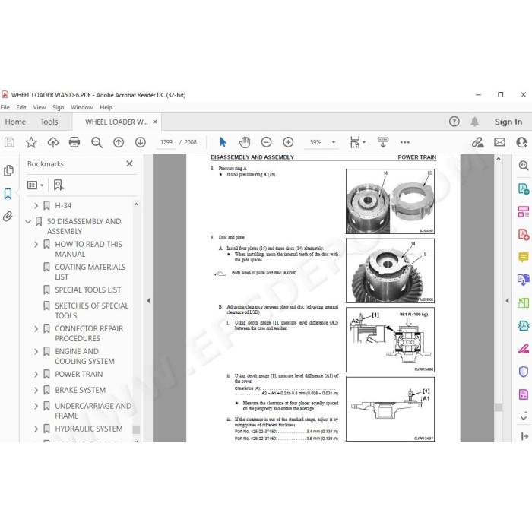Image resolution: width=532 pixels, height=532 pixels.
Task: Close the Bookmarks panel
Action: tap(129, 163)
